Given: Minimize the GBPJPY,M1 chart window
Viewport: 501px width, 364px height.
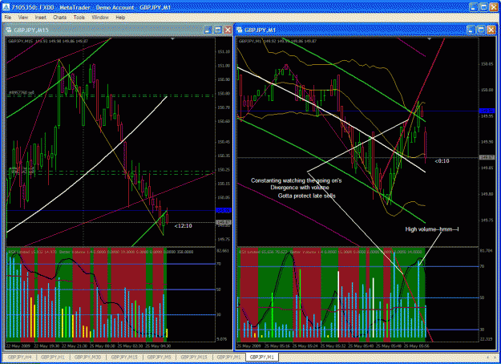Looking at the screenshot, I should [x=471, y=30].
